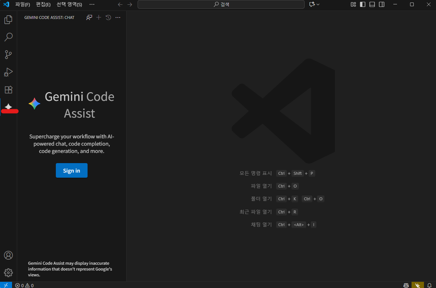Open the Search view in activity bar

click(8, 37)
